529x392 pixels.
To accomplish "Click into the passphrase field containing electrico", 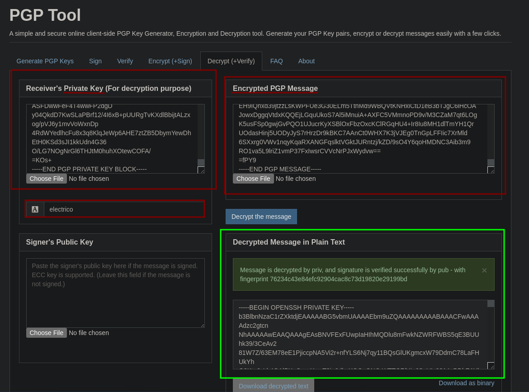I will click(x=123, y=209).
